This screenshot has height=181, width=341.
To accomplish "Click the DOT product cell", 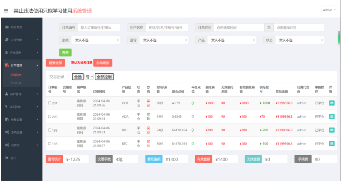I will (x=125, y=103).
